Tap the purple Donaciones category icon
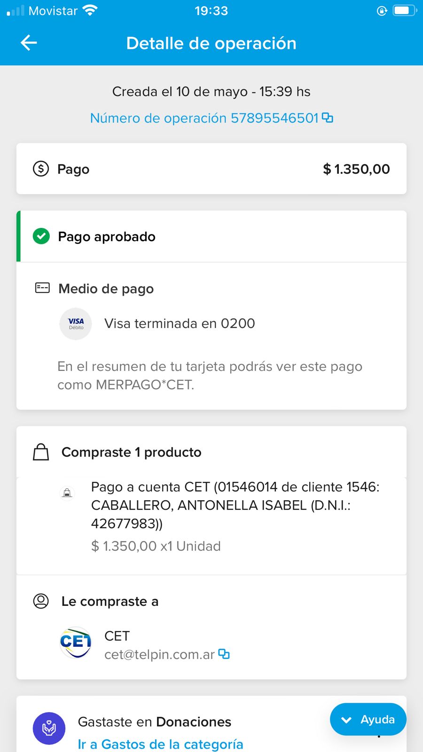This screenshot has width=423, height=752. coord(49,728)
